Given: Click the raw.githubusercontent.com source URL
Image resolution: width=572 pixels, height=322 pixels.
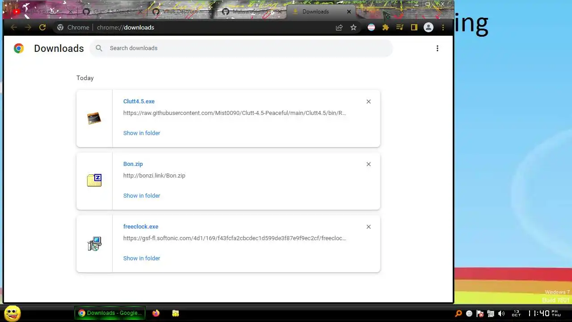Looking at the screenshot, I should pos(235,113).
